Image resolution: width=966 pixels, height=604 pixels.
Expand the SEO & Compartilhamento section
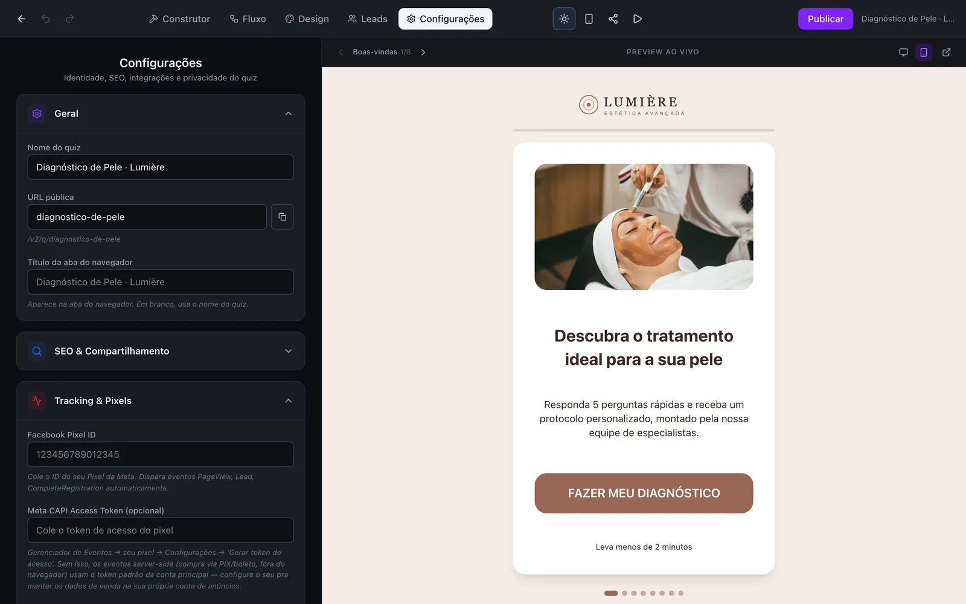click(x=288, y=351)
